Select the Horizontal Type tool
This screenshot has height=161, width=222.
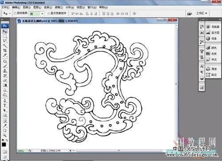(5, 106)
